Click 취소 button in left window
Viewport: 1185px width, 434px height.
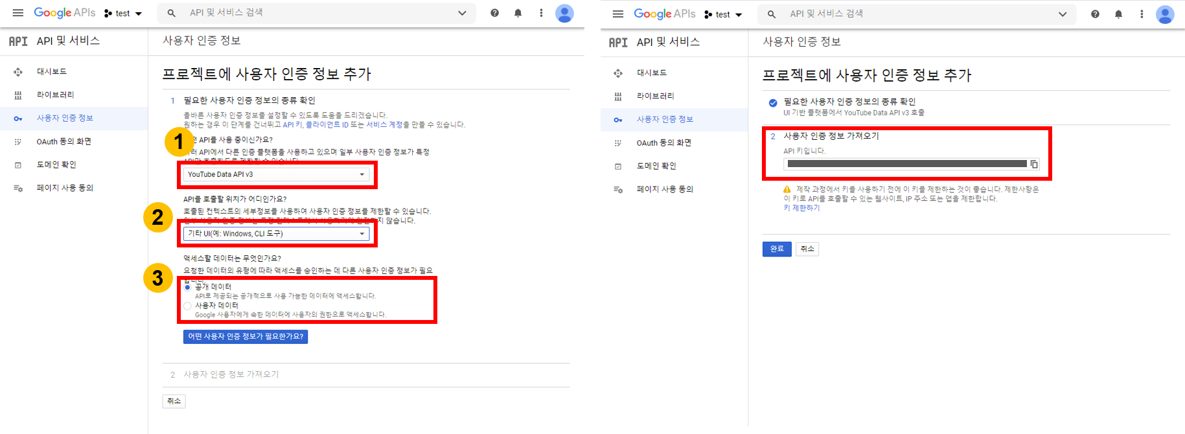pyautogui.click(x=174, y=401)
